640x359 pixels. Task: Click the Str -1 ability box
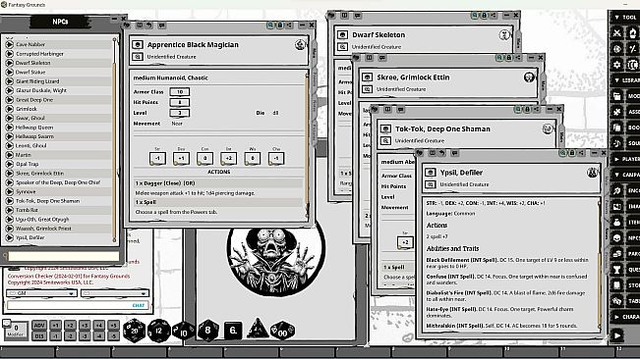pos(157,158)
